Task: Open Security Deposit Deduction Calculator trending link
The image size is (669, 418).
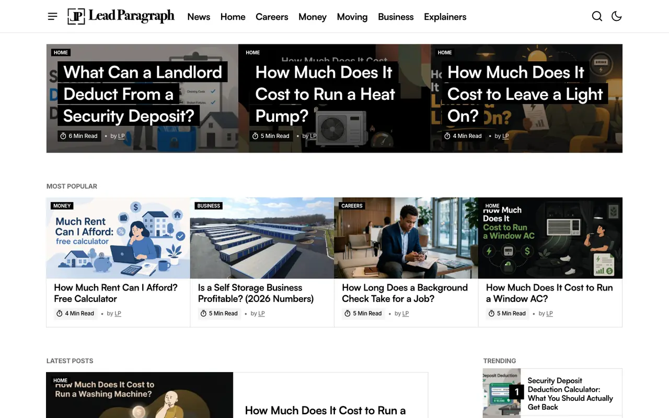Action: click(570, 394)
